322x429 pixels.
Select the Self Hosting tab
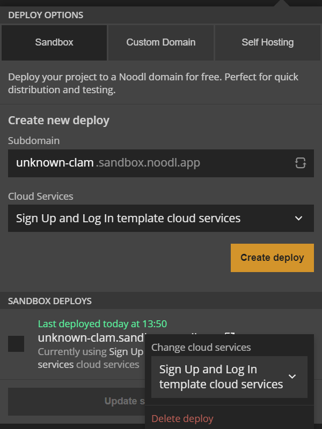267,42
